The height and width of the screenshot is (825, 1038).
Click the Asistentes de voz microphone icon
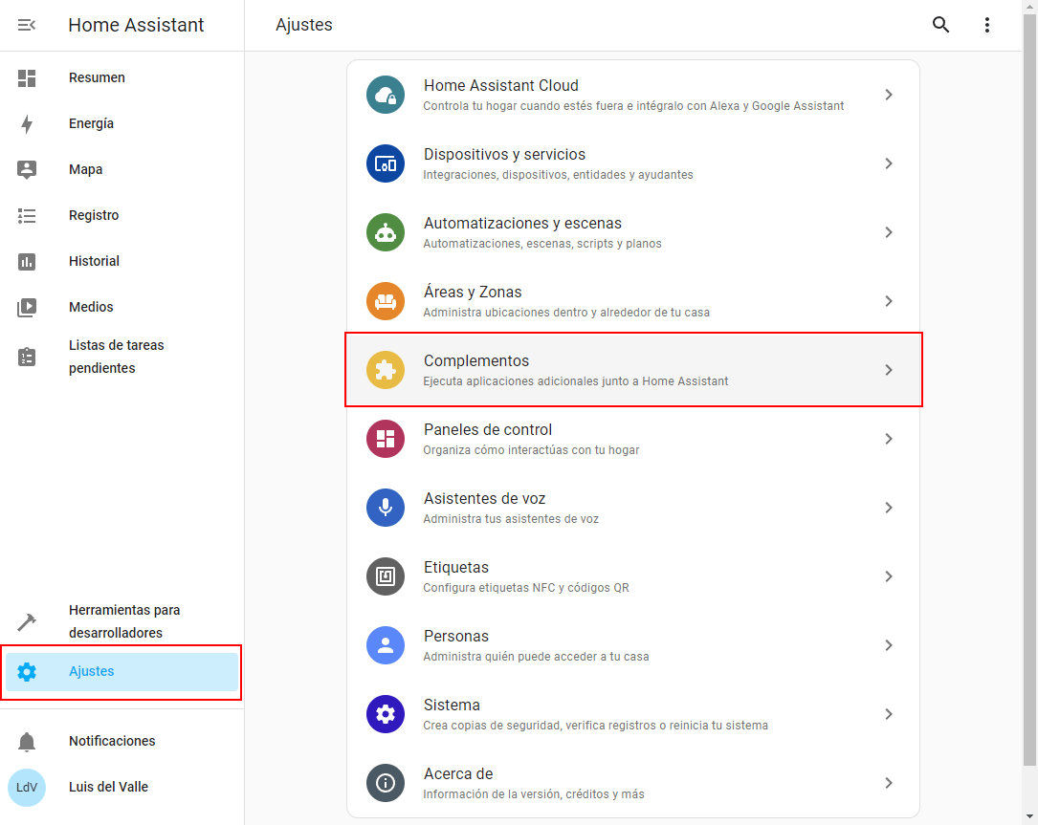pos(386,508)
